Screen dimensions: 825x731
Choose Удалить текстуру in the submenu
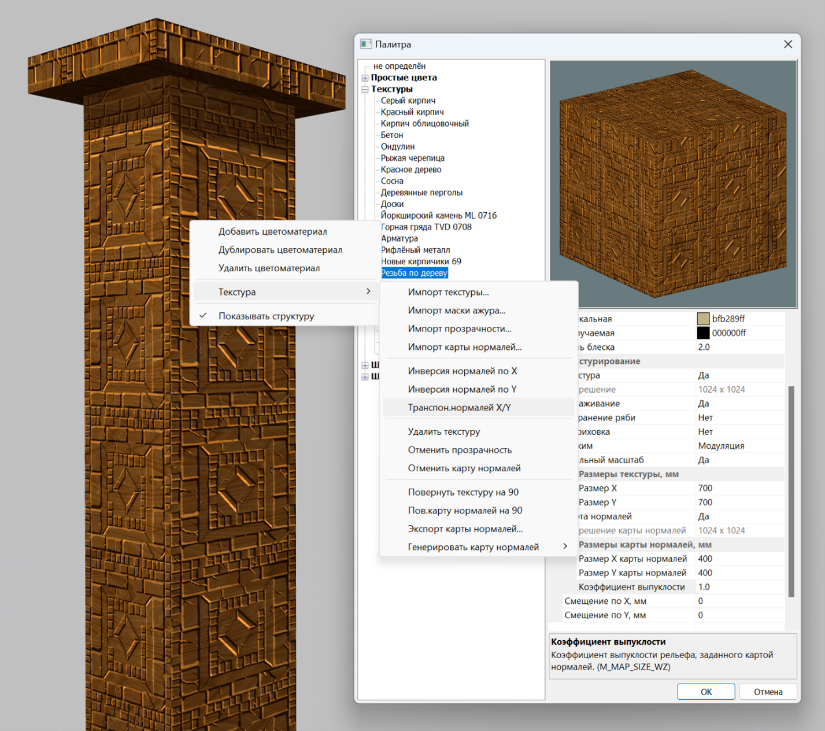[x=443, y=432]
